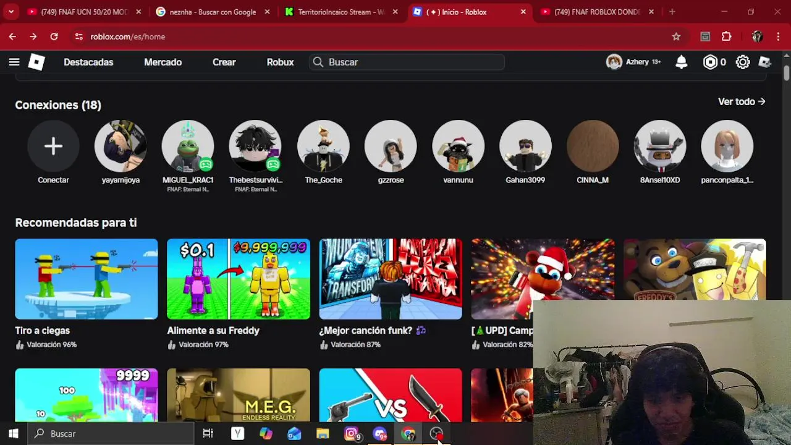The height and width of the screenshot is (445, 791).
Task: Open the ¿Mejor canción funk? game
Action: click(x=391, y=279)
